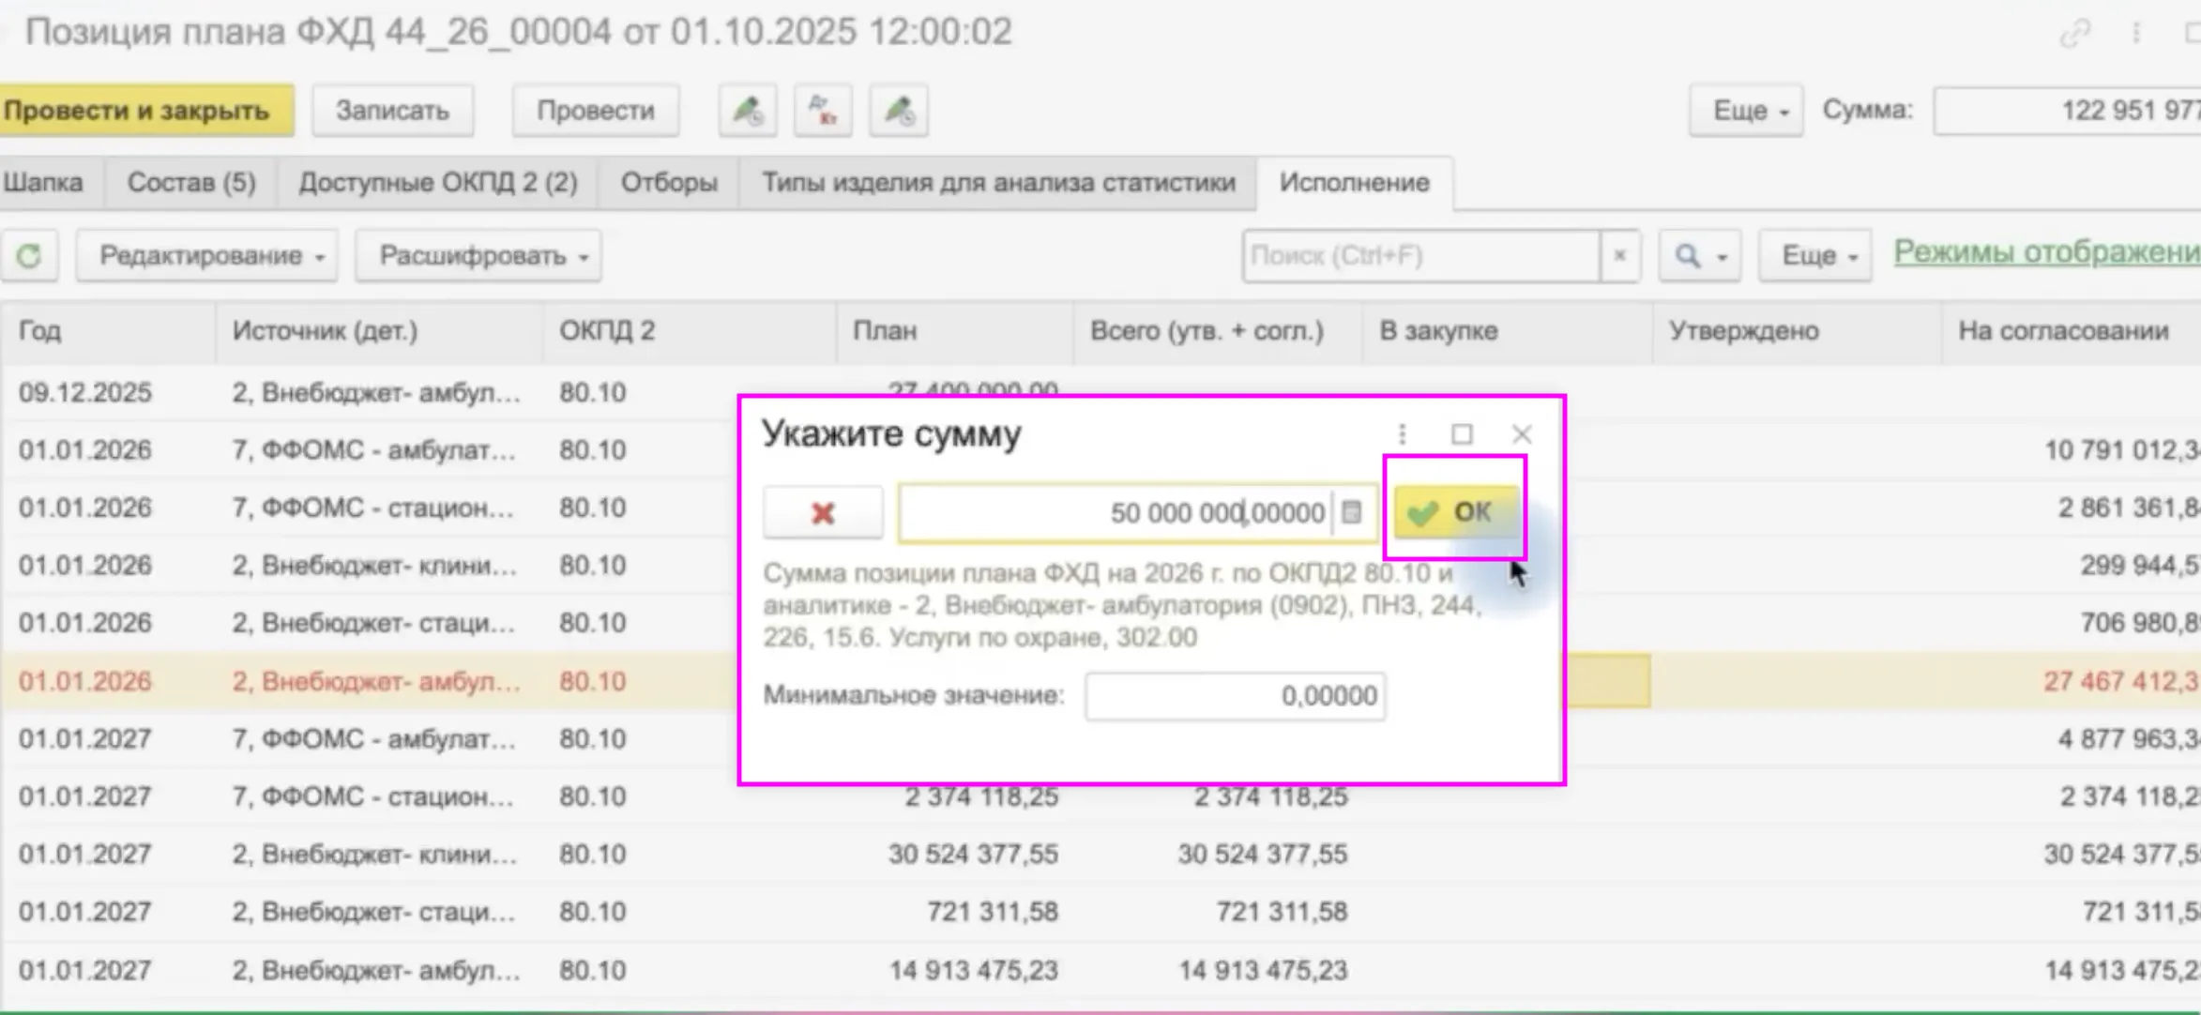This screenshot has width=2201, height=1015.
Task: Maximize the Укажите сумму dialog
Action: coord(1462,433)
